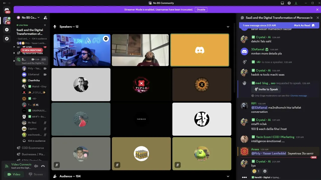This screenshot has height=180, width=321.
Task: Dismiss the Streamer Mode banner
Action: point(317,9)
